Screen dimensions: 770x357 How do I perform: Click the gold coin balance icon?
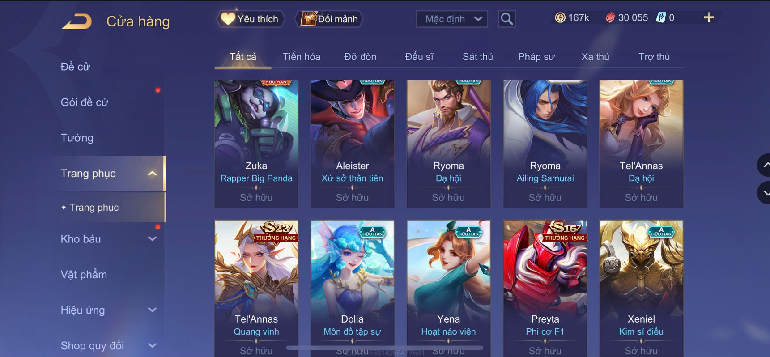tap(560, 17)
